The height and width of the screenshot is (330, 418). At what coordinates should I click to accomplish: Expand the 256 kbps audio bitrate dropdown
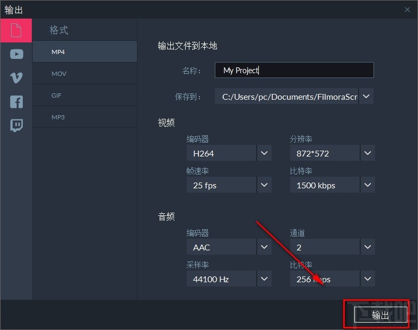(x=368, y=279)
